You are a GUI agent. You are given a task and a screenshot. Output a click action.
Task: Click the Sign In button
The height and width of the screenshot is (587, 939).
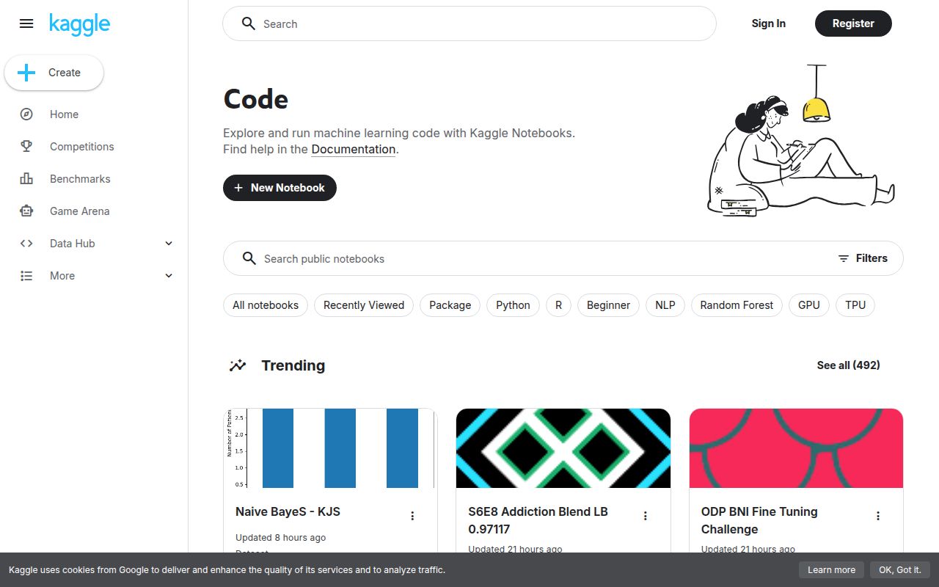[x=768, y=23]
